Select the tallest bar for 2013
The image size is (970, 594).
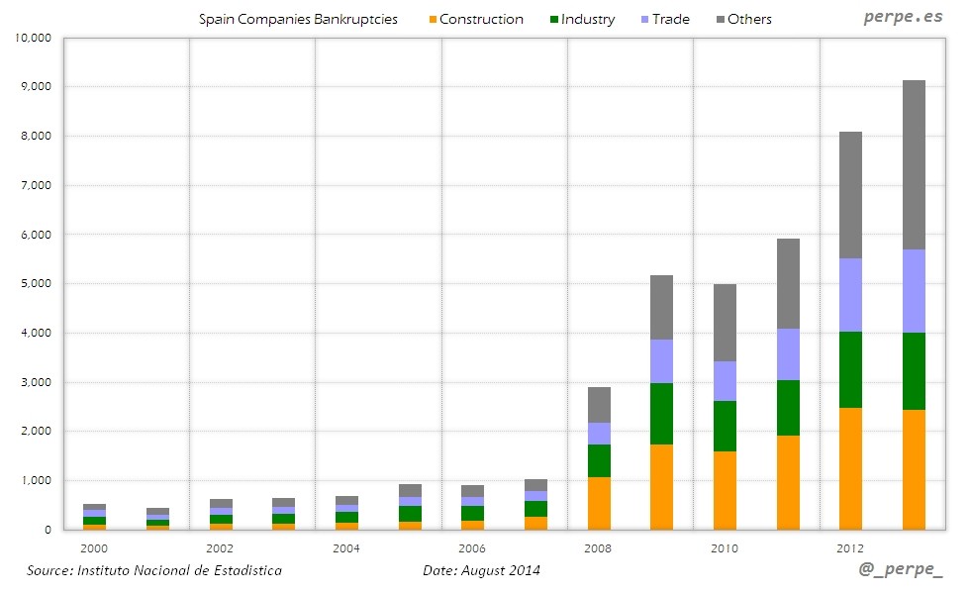(910, 297)
